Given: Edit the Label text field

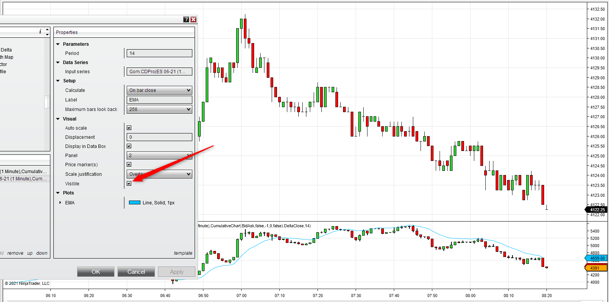Looking at the screenshot, I should 159,100.
